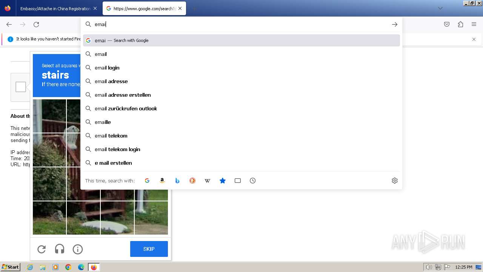The height and width of the screenshot is (272, 483).
Task: Get a new captcha challenge
Action: 42,249
